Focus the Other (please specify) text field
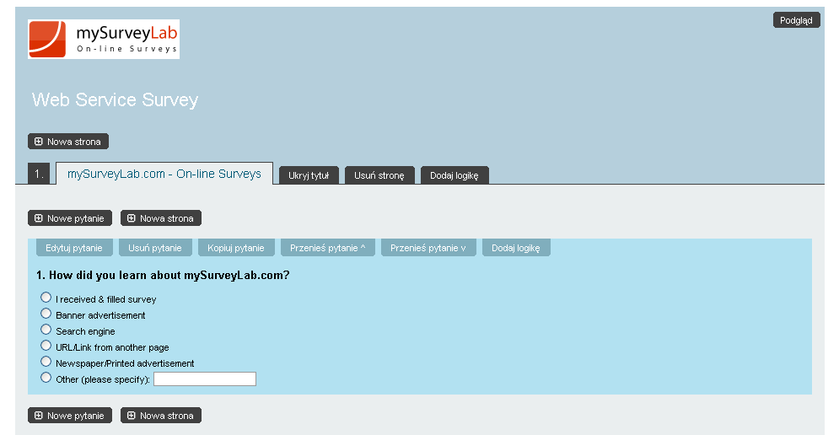839x435 pixels. click(205, 379)
